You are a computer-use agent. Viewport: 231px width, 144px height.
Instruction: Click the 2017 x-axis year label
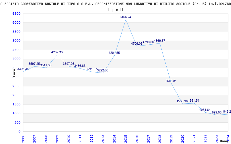[x=148, y=139]
